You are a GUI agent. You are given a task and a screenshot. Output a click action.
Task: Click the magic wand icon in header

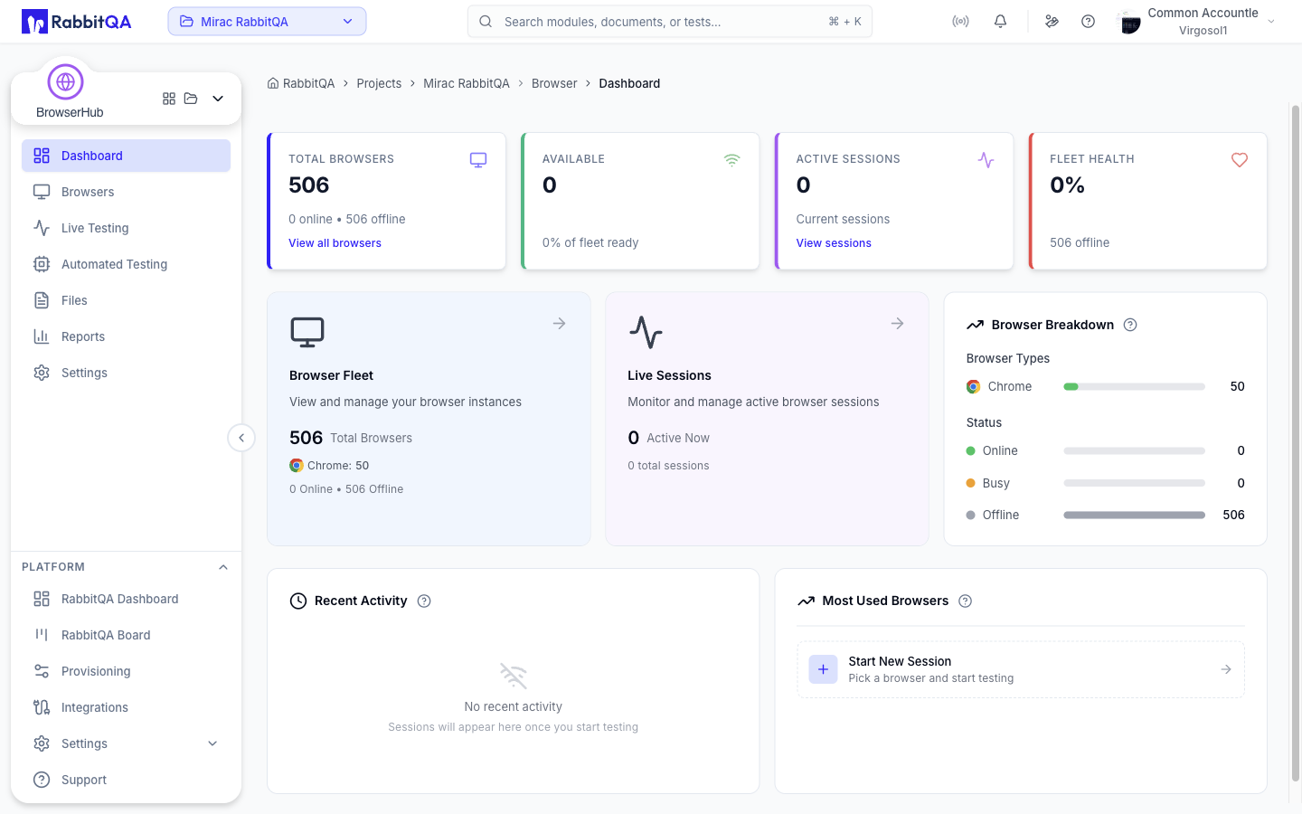coord(1052,22)
